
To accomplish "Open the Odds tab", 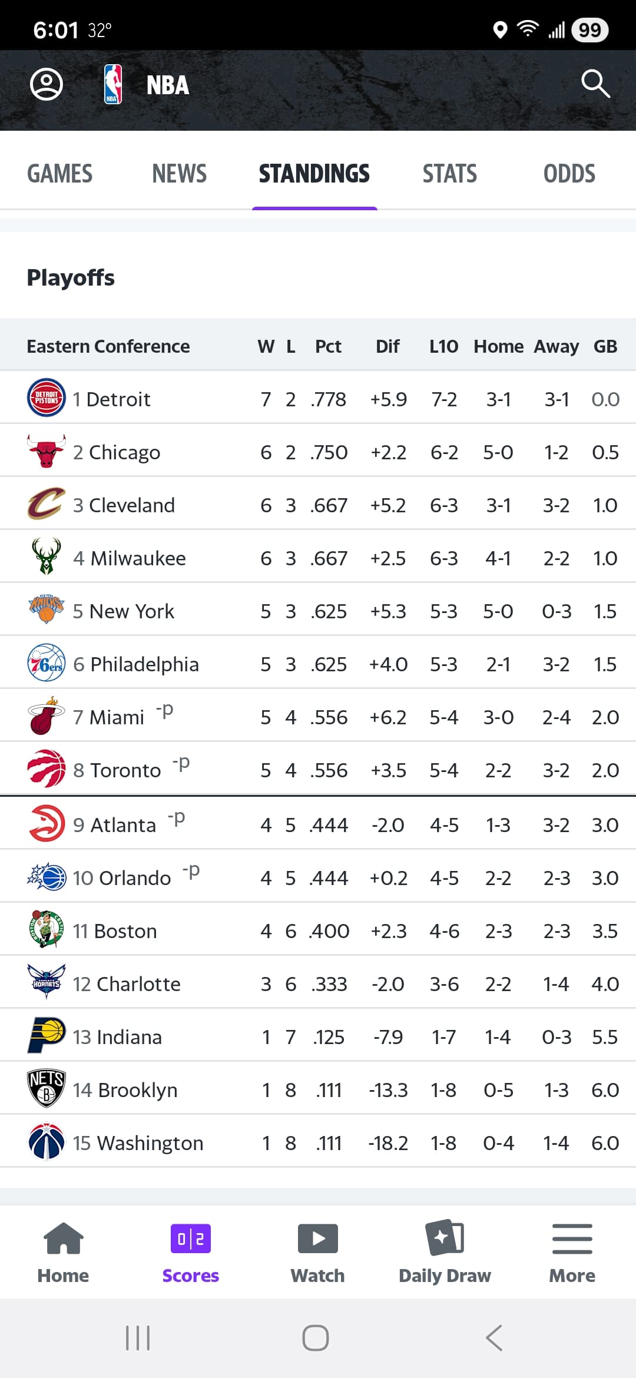I will point(569,174).
